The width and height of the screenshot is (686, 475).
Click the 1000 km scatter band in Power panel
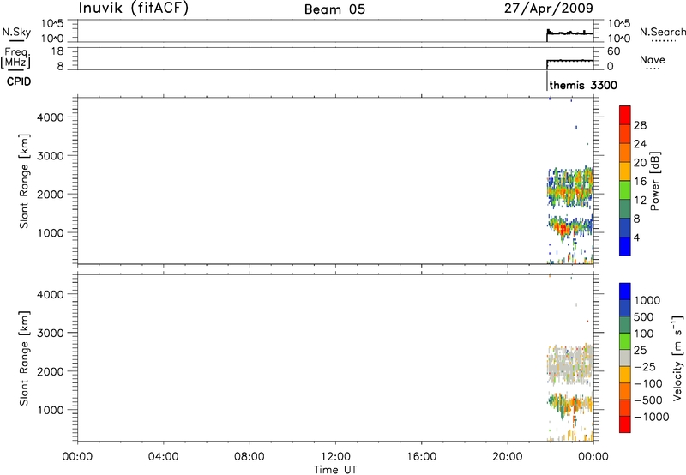point(571,226)
